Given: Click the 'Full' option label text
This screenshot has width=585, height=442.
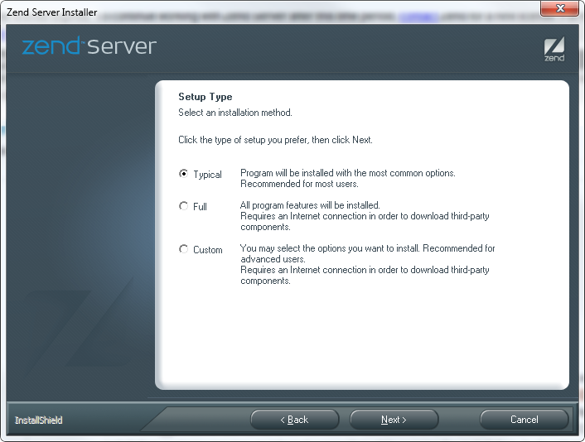Looking at the screenshot, I should (x=200, y=207).
